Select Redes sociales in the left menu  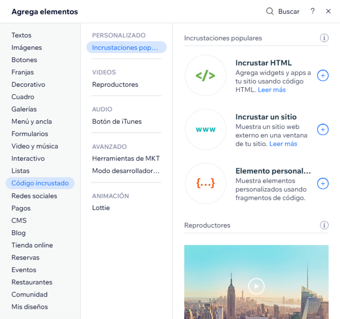(x=34, y=196)
